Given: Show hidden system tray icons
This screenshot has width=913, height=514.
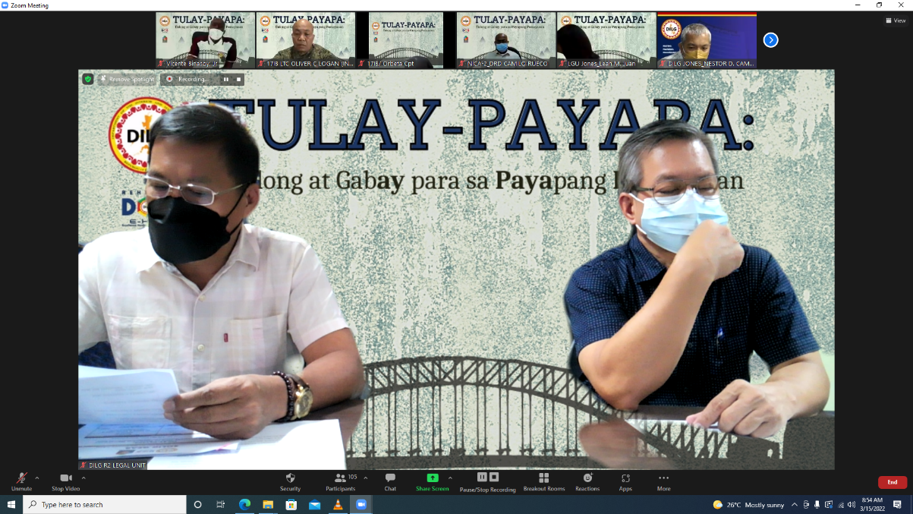Looking at the screenshot, I should [795, 504].
